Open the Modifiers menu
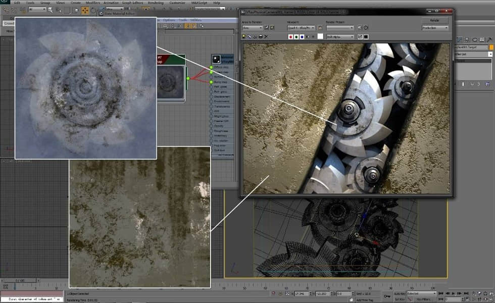The width and height of the screenshot is (495, 303). (93, 3)
